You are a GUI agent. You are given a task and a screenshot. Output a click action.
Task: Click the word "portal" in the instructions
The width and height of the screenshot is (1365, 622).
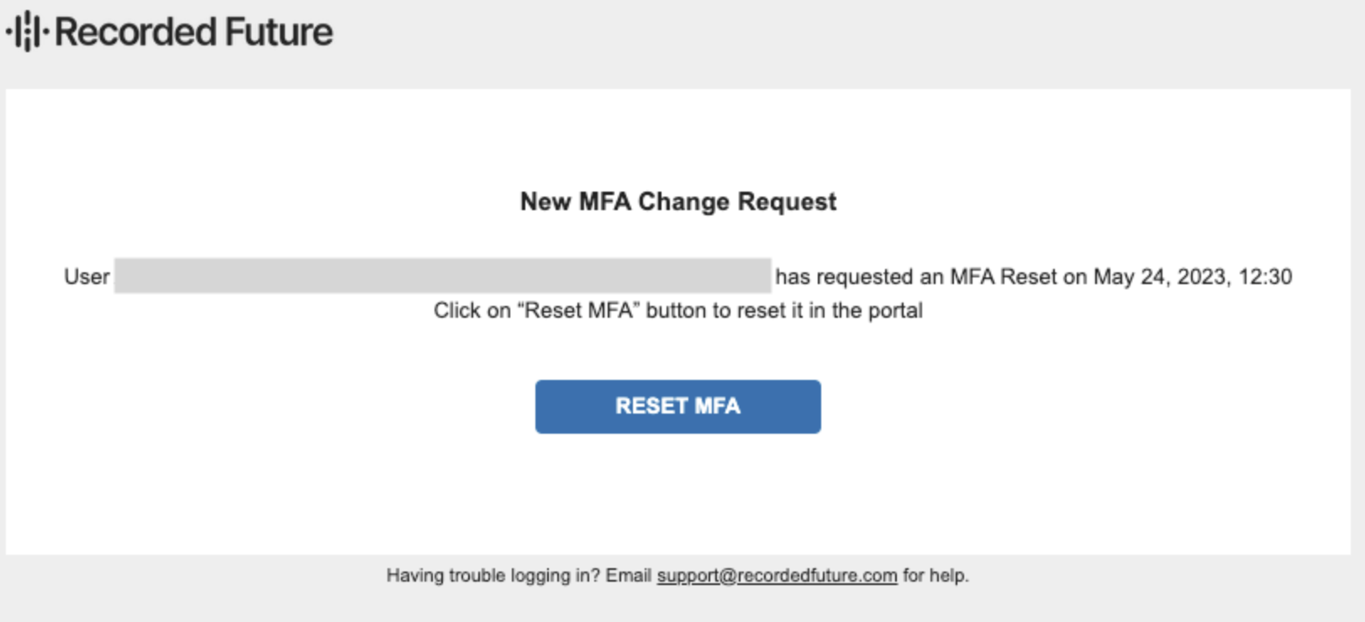tap(895, 310)
